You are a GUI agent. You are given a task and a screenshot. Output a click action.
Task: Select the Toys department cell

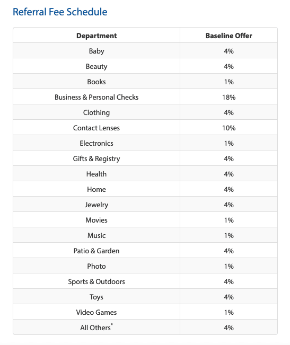point(96,297)
